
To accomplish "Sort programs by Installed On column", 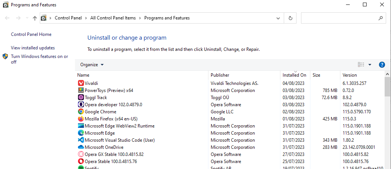I will [x=294, y=75].
